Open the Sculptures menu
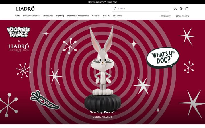 pos(48,16)
